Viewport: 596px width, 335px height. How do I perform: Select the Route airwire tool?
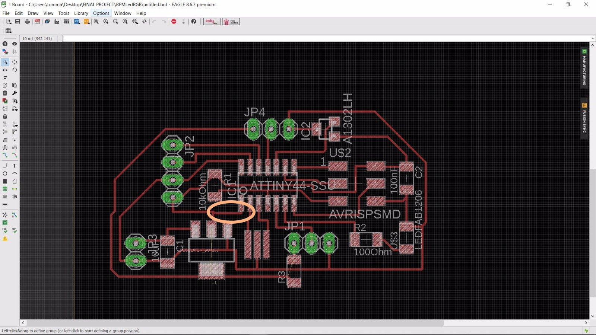pos(5,155)
